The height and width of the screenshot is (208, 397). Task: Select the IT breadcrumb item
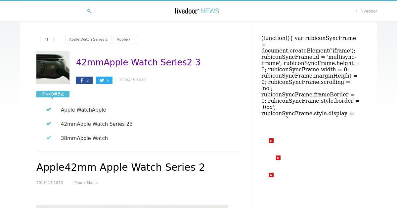[47, 39]
